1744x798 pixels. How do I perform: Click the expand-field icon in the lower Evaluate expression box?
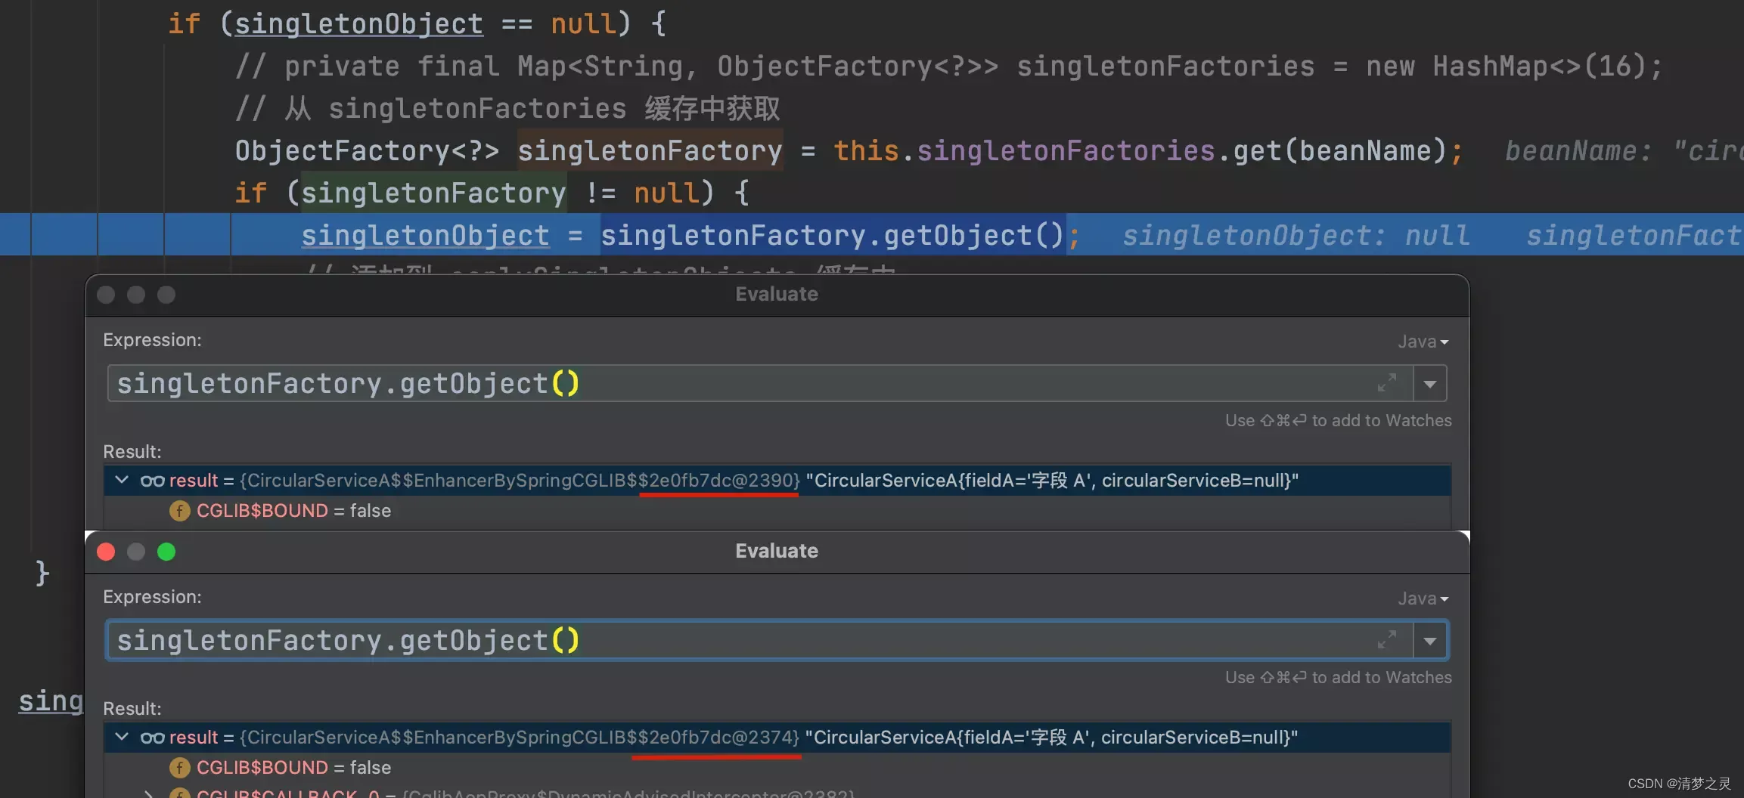(x=1386, y=640)
